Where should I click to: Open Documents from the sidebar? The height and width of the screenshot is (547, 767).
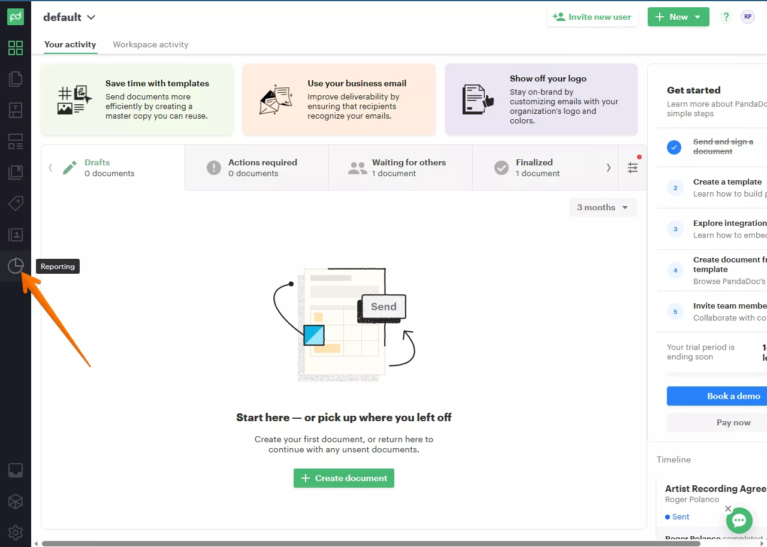click(16, 79)
